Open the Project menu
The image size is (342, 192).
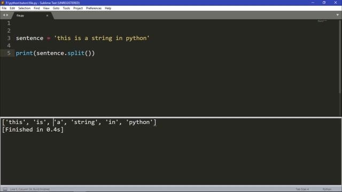tap(78, 9)
